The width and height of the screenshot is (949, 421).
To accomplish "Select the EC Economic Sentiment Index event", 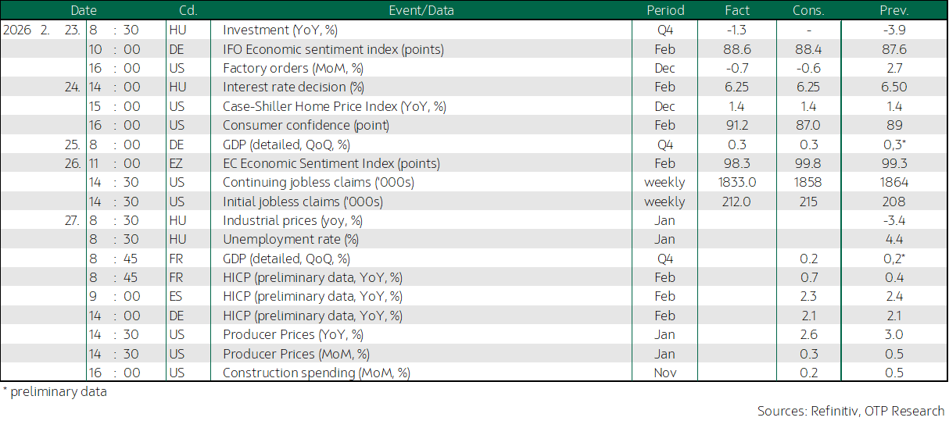I will (x=331, y=163).
